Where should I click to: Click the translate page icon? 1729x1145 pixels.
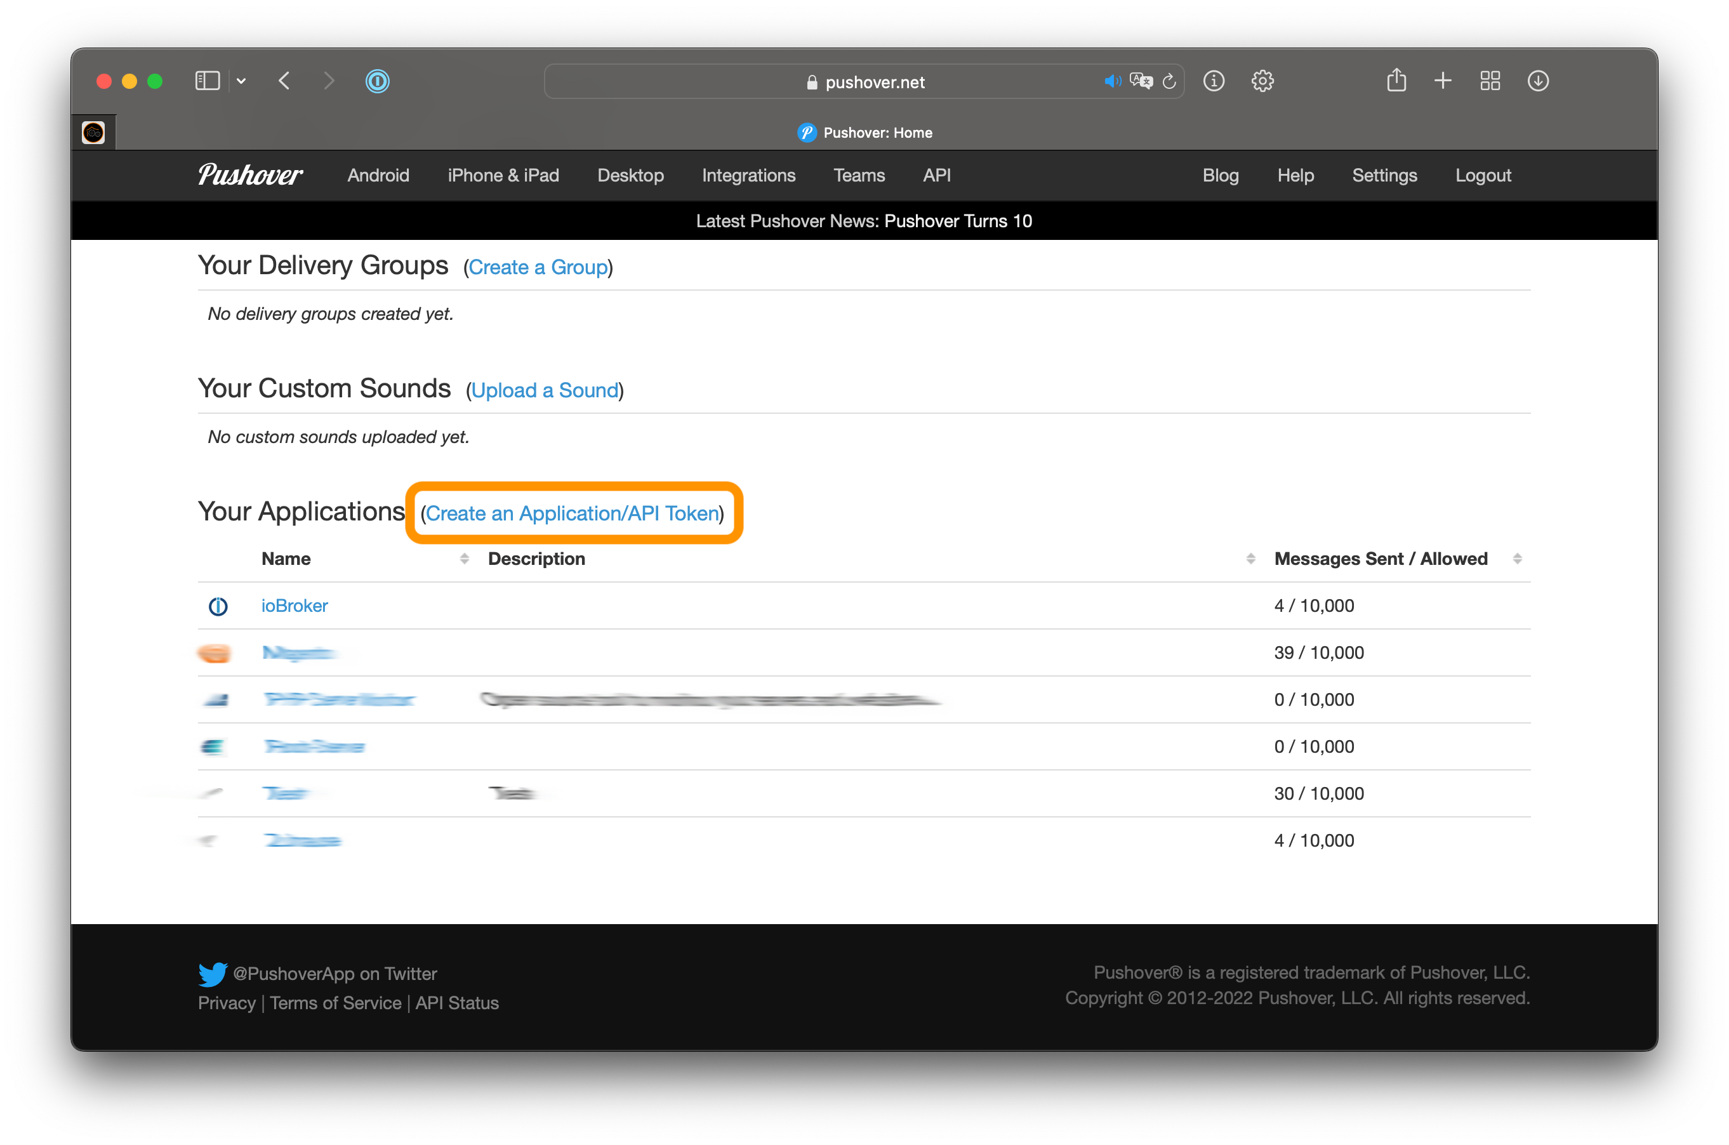(x=1141, y=81)
